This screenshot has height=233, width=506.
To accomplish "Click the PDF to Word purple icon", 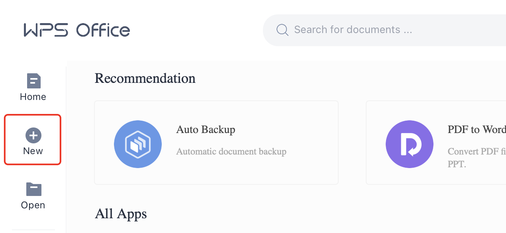I will point(410,144).
